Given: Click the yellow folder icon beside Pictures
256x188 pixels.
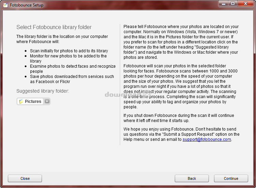Looking at the screenshot, I should click(x=21, y=102).
